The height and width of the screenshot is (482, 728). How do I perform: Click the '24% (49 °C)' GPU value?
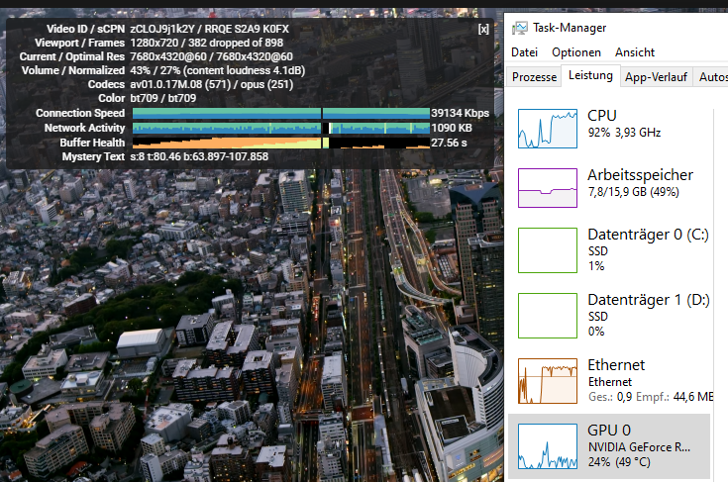point(619,462)
